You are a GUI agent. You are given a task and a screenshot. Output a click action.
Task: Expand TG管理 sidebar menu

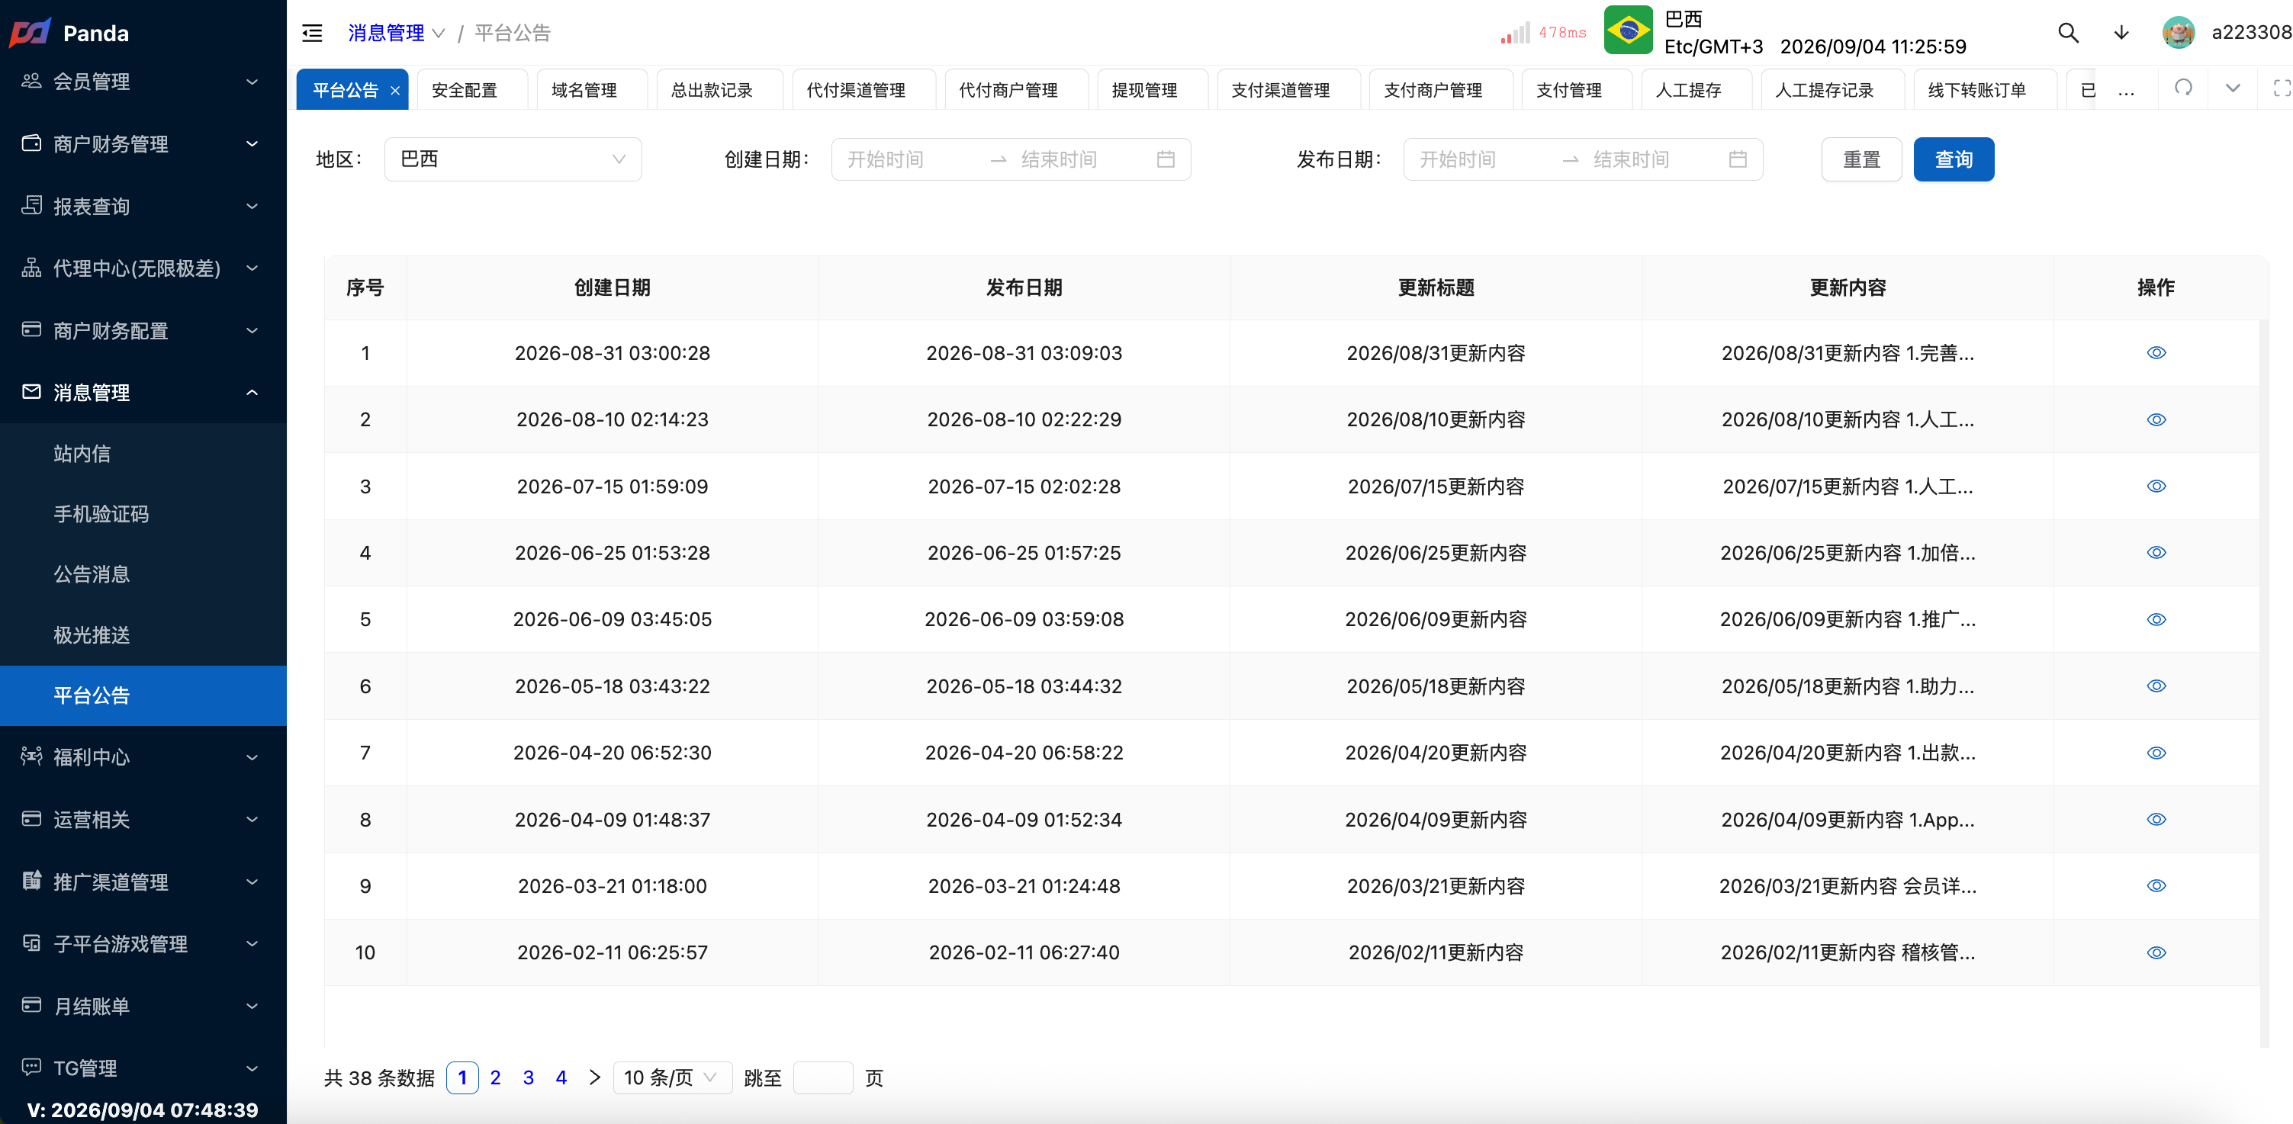[143, 1068]
